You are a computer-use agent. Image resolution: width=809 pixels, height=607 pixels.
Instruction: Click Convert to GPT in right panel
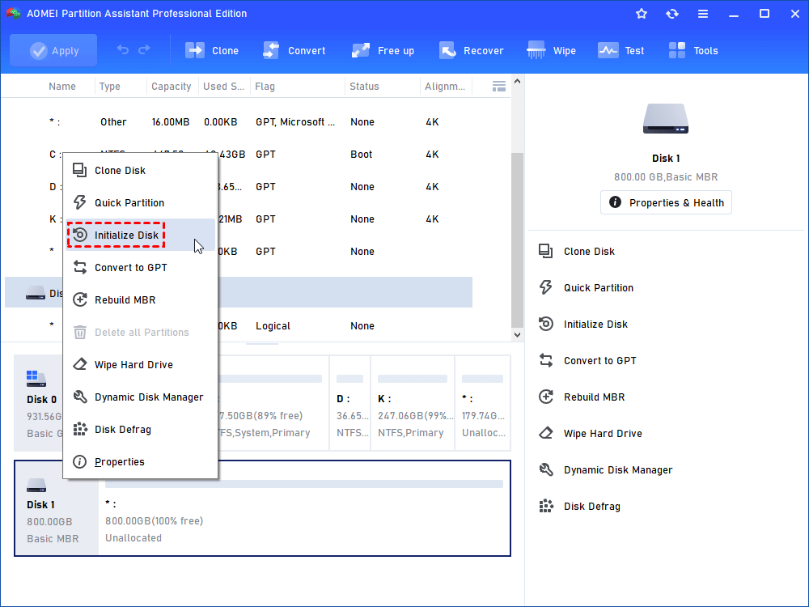point(587,360)
